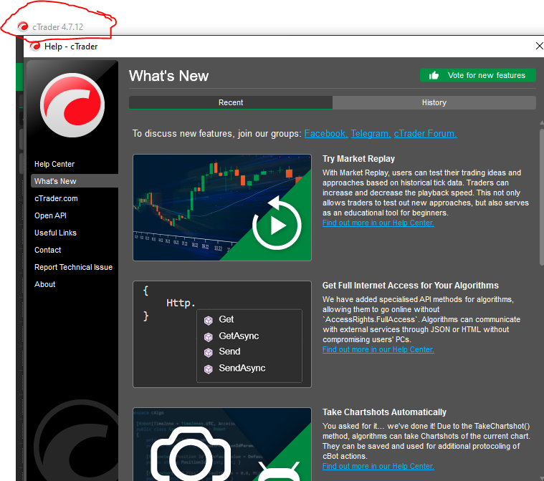Click the Http methods code thumbnail
This screenshot has width=544, height=481.
pos(222,334)
